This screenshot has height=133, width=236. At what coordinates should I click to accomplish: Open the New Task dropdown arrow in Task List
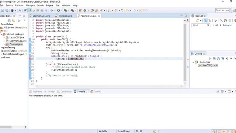click(x=201, y=21)
